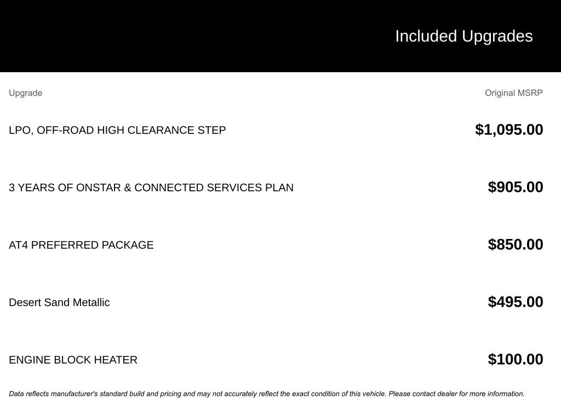
Task: Click the $100.00 MSRP value
Action: click(516, 359)
